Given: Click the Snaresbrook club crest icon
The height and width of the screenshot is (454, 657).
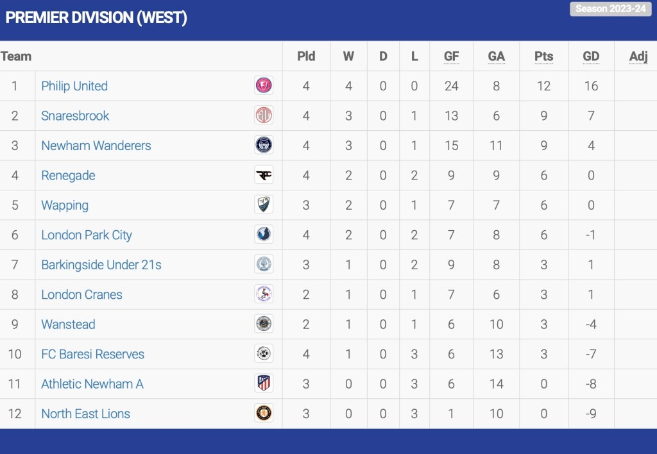Looking at the screenshot, I should [x=264, y=115].
